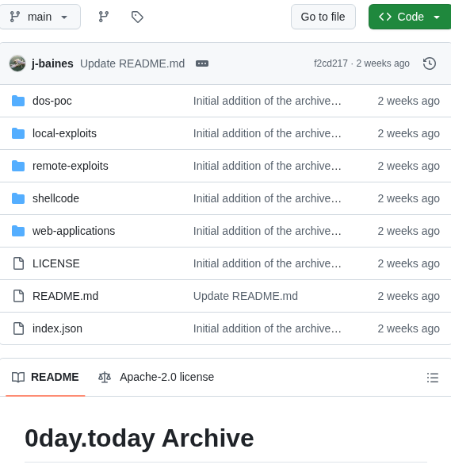View repository branches icon
This screenshot has height=476, width=451.
click(x=104, y=17)
